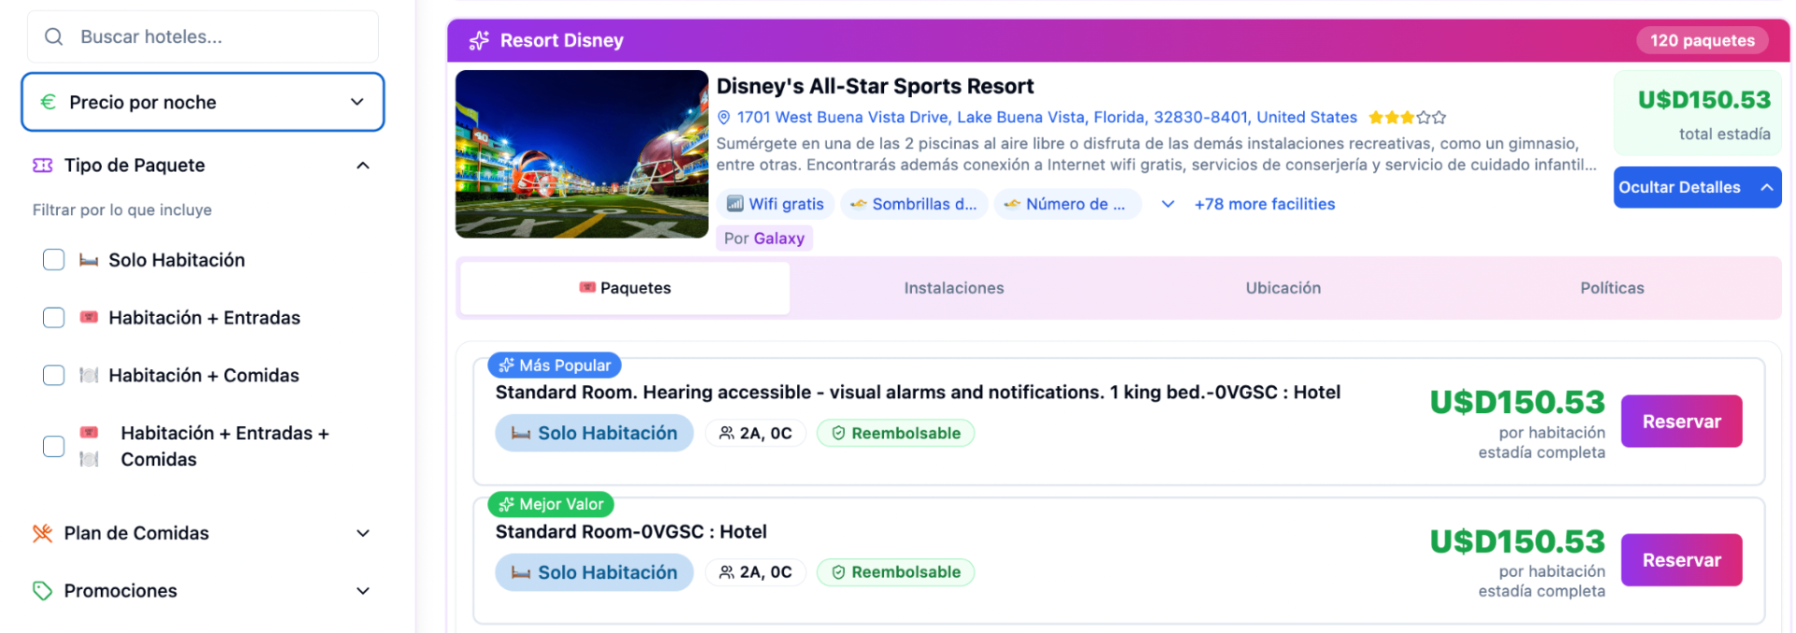Click the bed icon next to Solo Habitación filter
Image resolution: width=1796 pixels, height=633 pixels.
coord(89,260)
